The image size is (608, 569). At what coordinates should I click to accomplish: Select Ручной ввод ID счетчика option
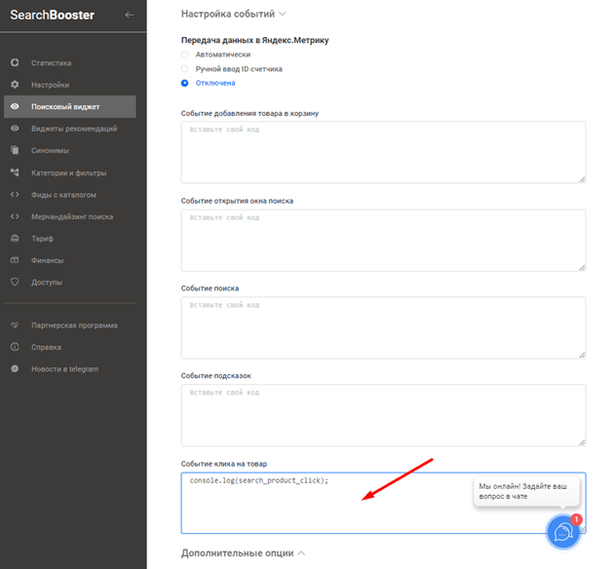[x=185, y=69]
